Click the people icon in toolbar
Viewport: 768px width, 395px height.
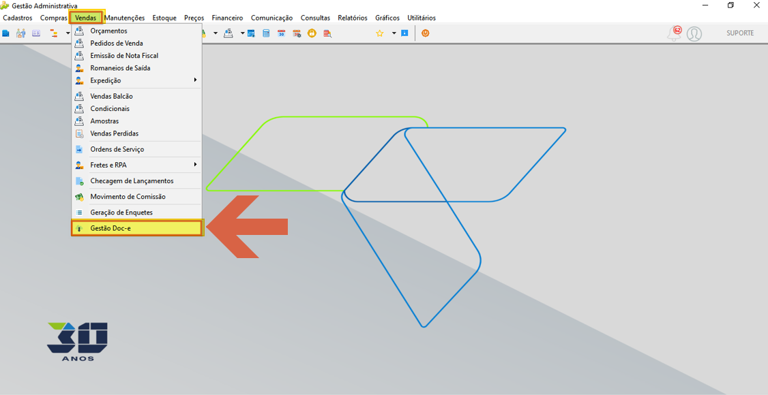(x=20, y=33)
